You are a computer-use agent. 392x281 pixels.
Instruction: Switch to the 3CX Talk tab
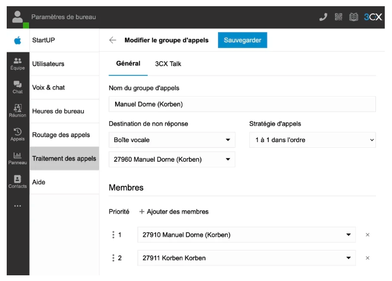(x=168, y=64)
